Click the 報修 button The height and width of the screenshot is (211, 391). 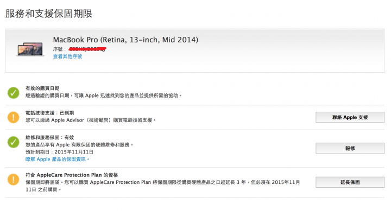(350, 148)
